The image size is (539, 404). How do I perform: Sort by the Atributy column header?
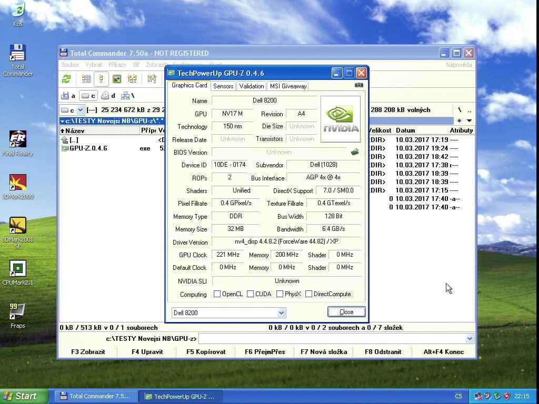pyautogui.click(x=461, y=130)
